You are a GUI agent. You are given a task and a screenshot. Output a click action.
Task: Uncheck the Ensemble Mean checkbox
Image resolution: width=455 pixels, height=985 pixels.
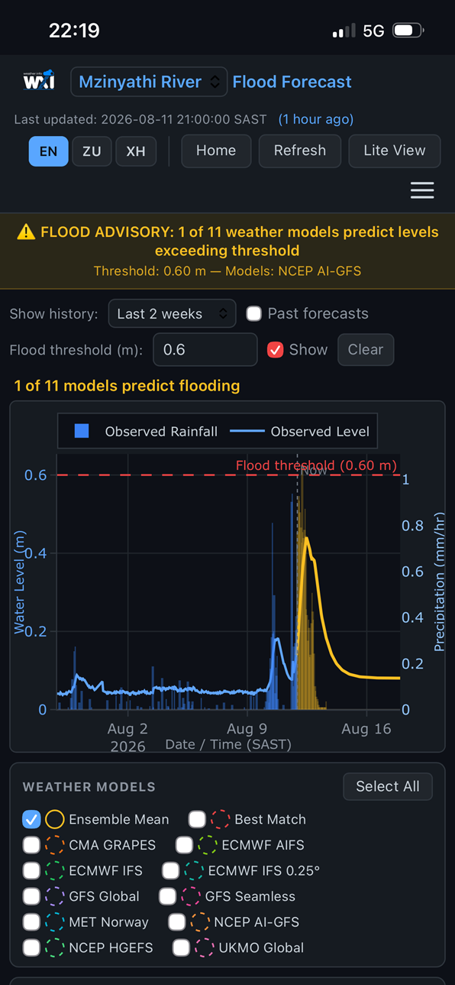[31, 819]
